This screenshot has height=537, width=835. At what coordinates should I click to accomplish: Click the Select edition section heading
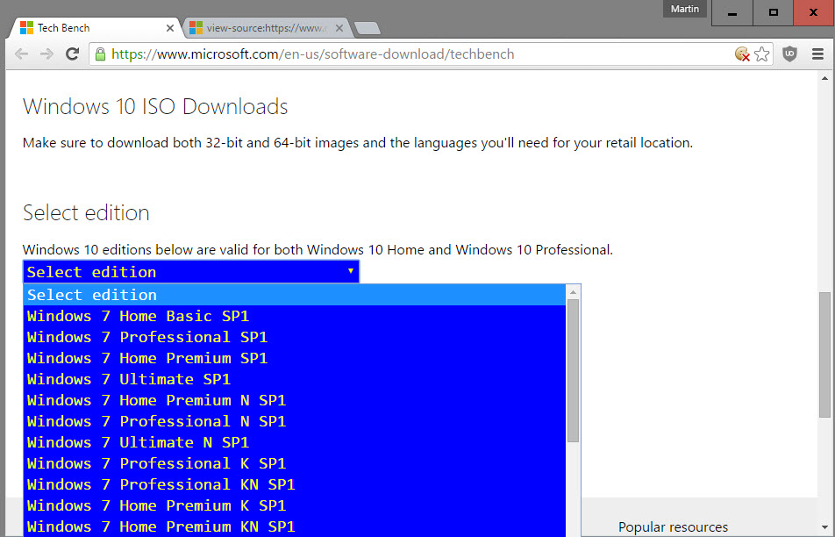(x=86, y=212)
